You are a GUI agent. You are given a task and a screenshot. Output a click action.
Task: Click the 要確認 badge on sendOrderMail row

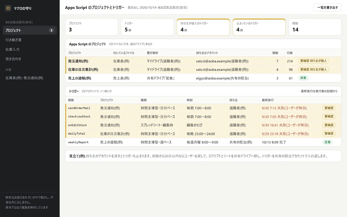click(329, 108)
